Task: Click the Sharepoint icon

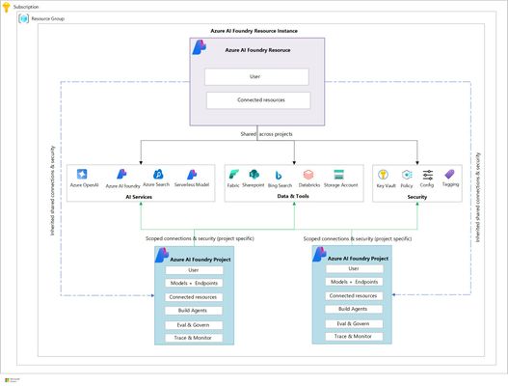Action: [254, 175]
